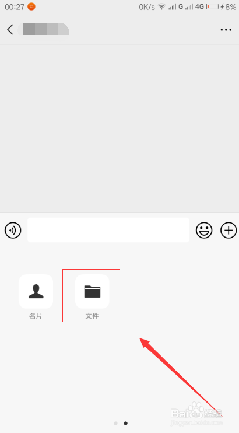Tap the 4G signal indicator
Viewport: 239px width, 433px height.
click(195, 6)
